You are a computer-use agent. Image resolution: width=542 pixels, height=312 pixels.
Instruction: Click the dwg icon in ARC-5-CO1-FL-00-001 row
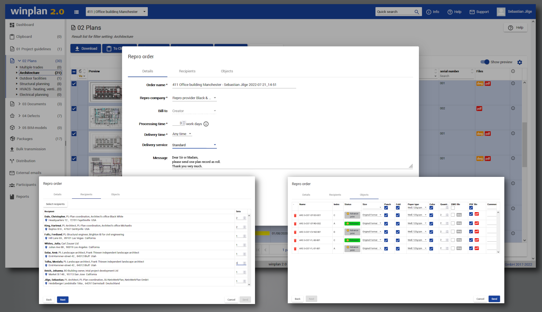point(459,240)
